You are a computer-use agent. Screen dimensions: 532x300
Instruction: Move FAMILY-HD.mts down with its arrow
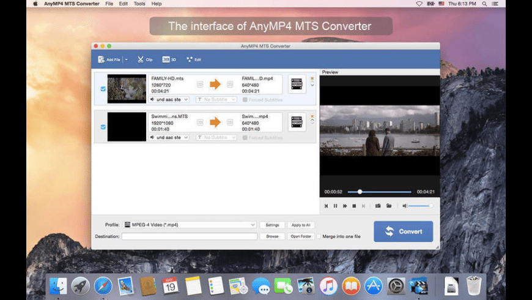312,85
